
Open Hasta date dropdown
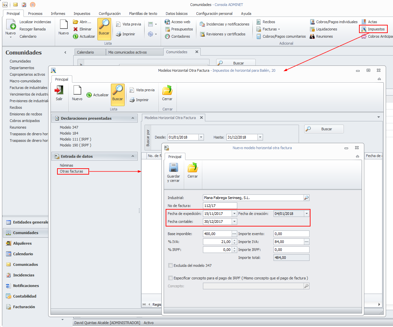[x=260, y=137]
